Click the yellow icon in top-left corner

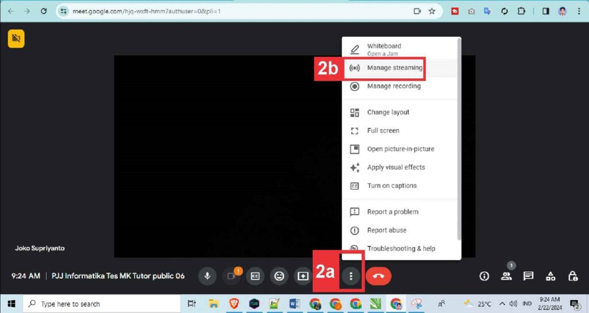(16, 38)
